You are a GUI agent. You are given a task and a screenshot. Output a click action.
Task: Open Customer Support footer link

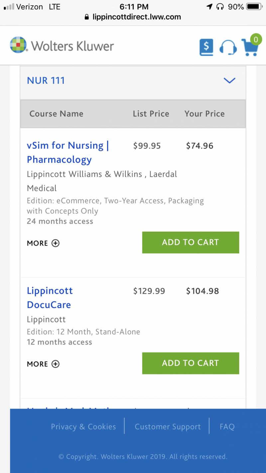tap(168, 427)
